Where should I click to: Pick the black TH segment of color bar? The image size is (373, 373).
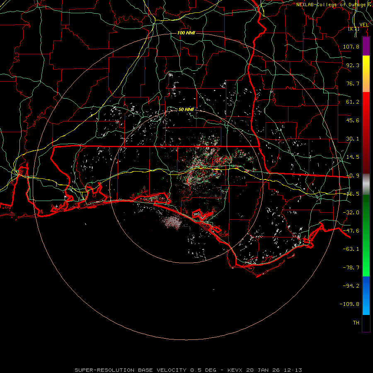(366, 323)
